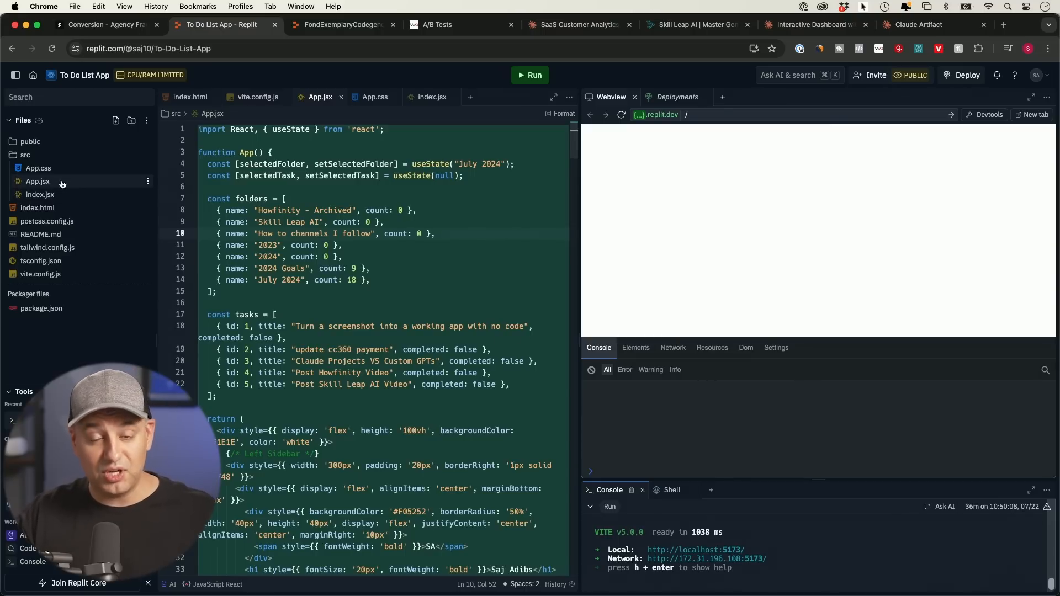Open the SA account avatar dropdown

click(1040, 75)
